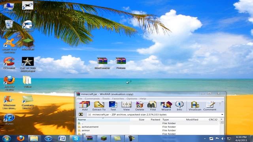The height and width of the screenshot is (142, 253).
Task: Click the file list scrollbar up arrow
Action: point(221,119)
